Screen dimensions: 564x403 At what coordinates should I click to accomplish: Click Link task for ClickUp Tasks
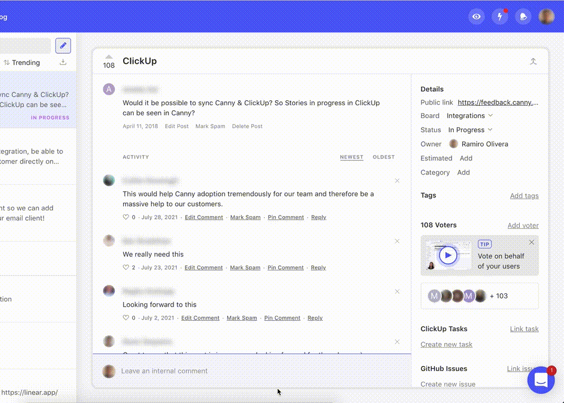coord(524,329)
